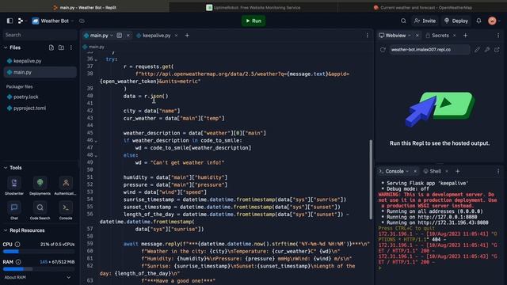Focus the Search field in sidebar
507x285 pixels.
point(40,35)
